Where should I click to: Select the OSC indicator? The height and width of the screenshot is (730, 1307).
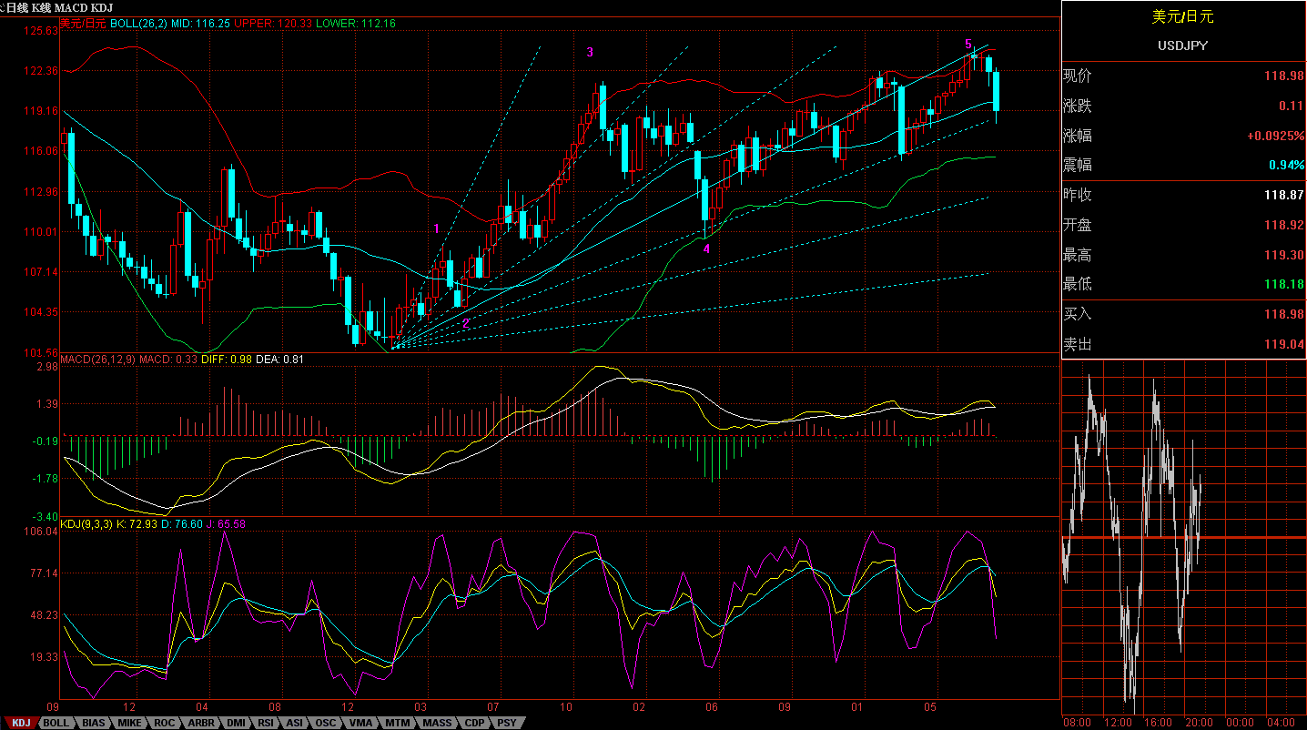click(326, 722)
